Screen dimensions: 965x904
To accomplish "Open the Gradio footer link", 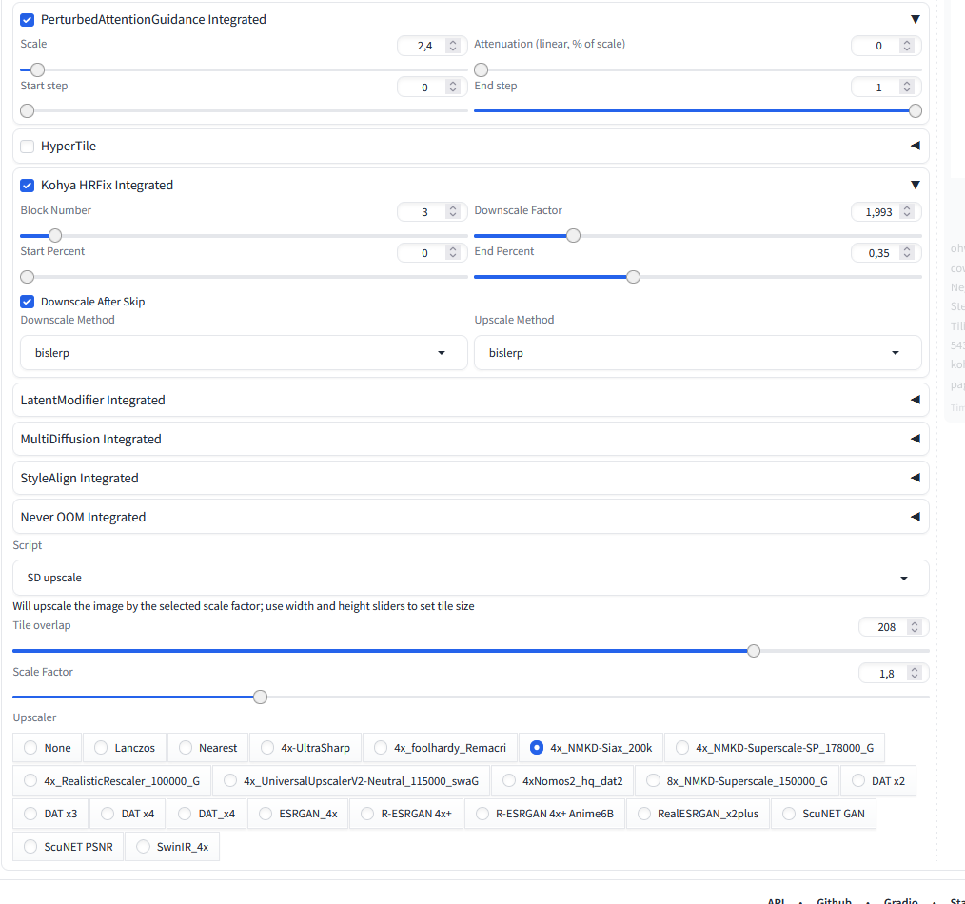I will [901, 901].
